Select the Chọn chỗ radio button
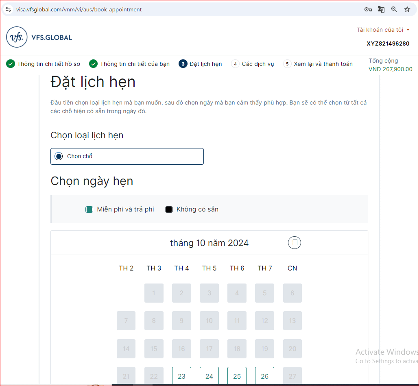Screen dimensions: 419x386 click(59, 156)
